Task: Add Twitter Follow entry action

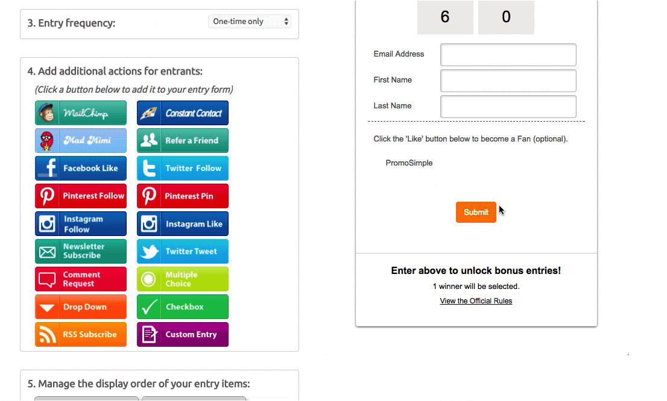Action: click(x=183, y=169)
